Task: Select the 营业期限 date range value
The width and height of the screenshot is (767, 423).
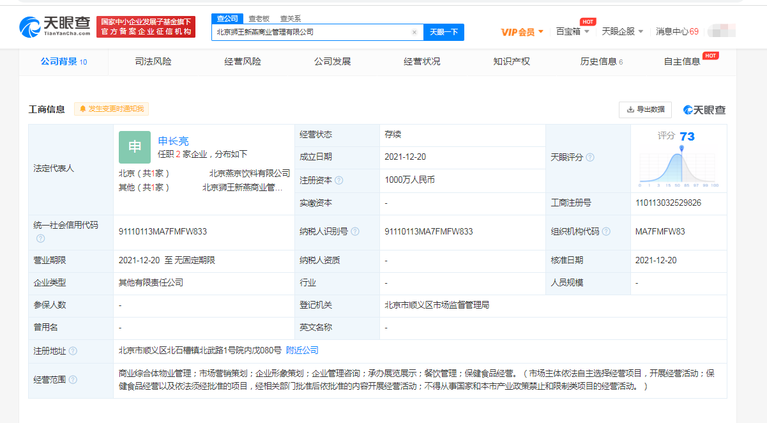Action: [167, 260]
